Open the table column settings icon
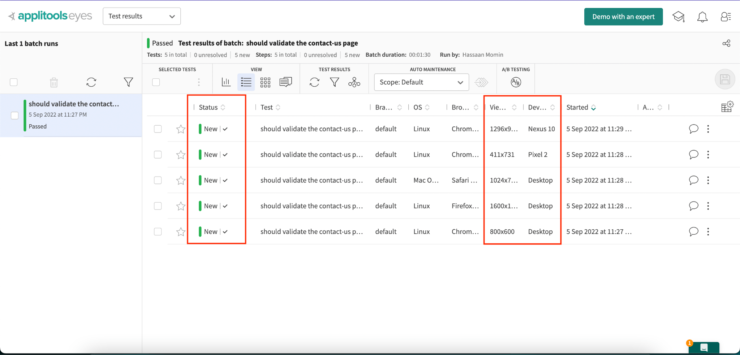Screen dimensions: 740x355 coord(727,107)
